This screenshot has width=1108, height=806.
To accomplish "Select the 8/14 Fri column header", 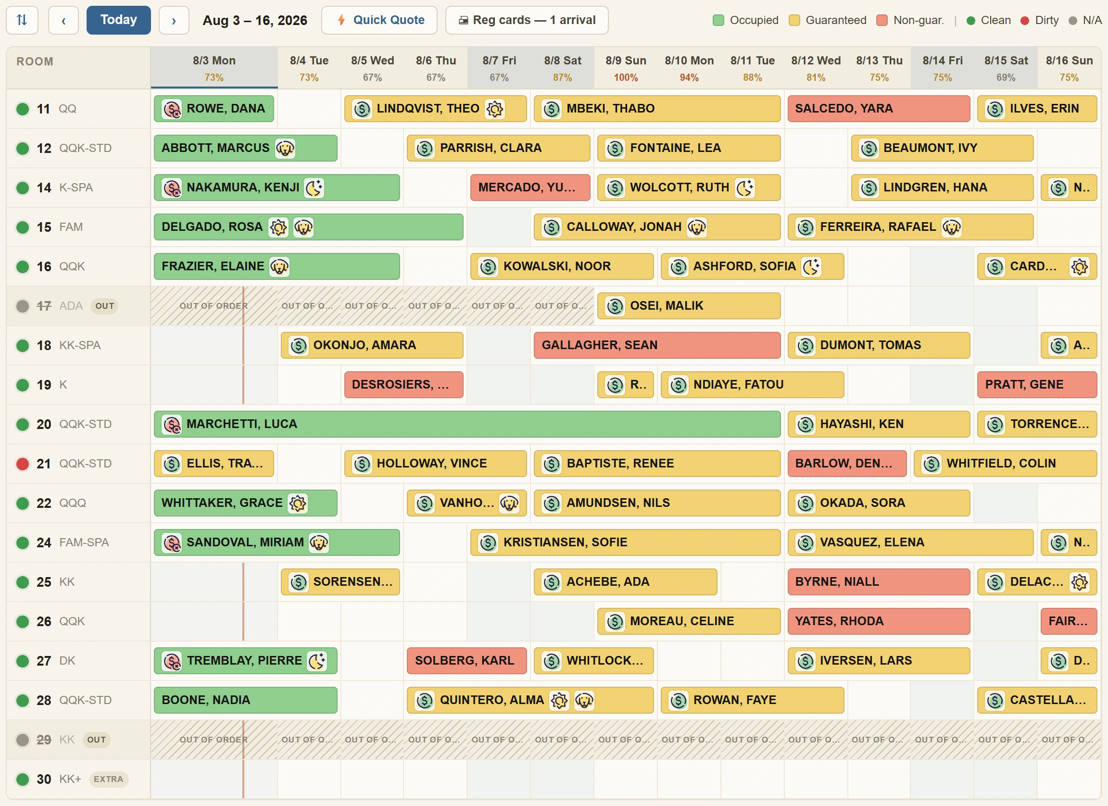I will (x=943, y=68).
